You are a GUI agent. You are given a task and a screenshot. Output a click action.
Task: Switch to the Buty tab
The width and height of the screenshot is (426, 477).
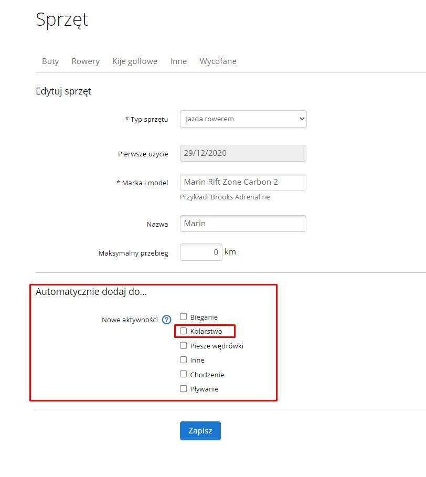point(50,61)
